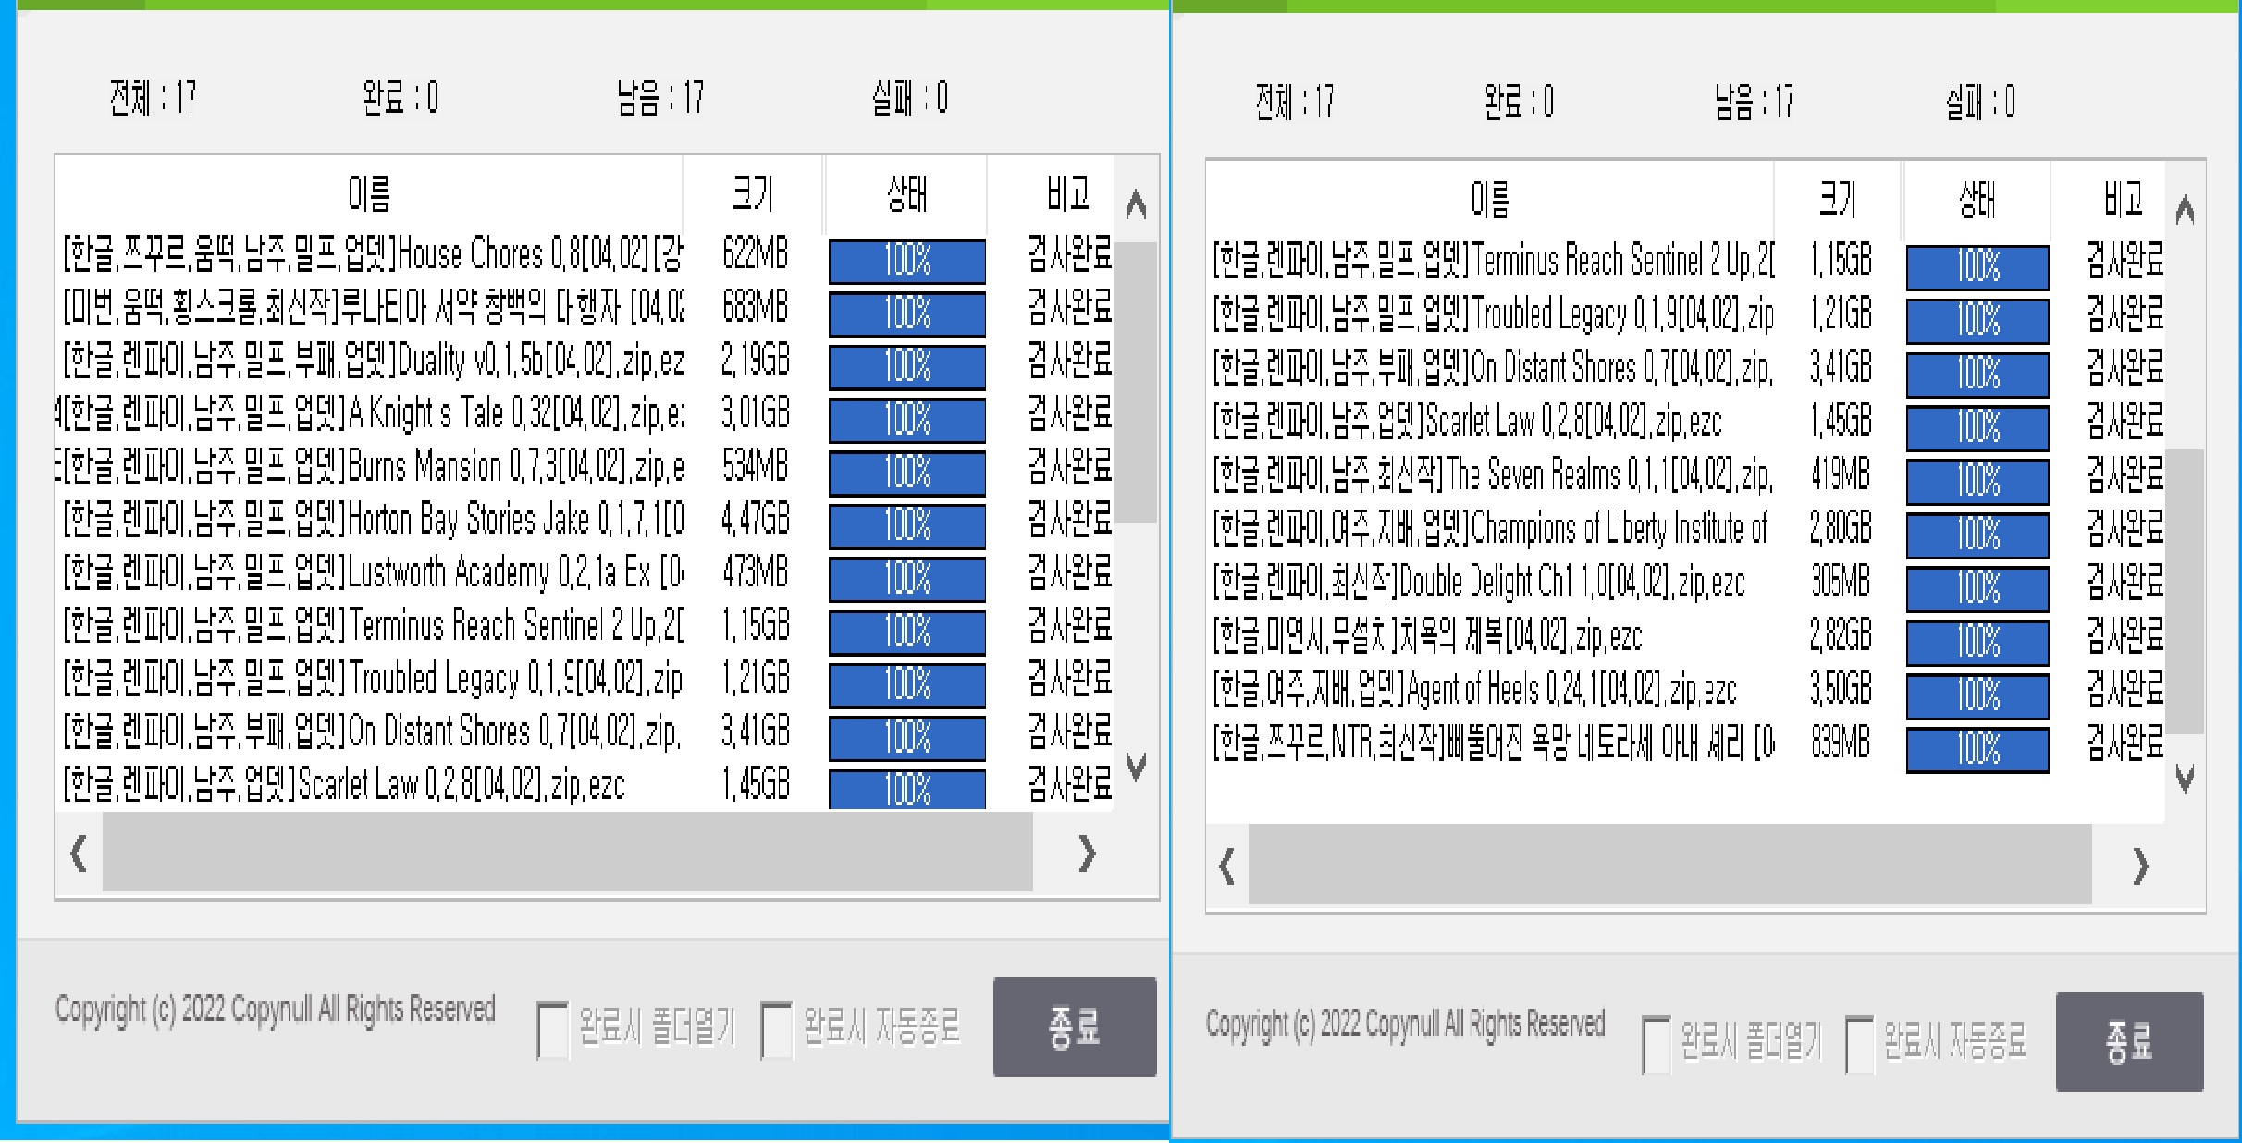Enable 완료시 폴더열기 checkbox in left window
This screenshot has height=1143, width=2242.
pyautogui.click(x=553, y=1029)
